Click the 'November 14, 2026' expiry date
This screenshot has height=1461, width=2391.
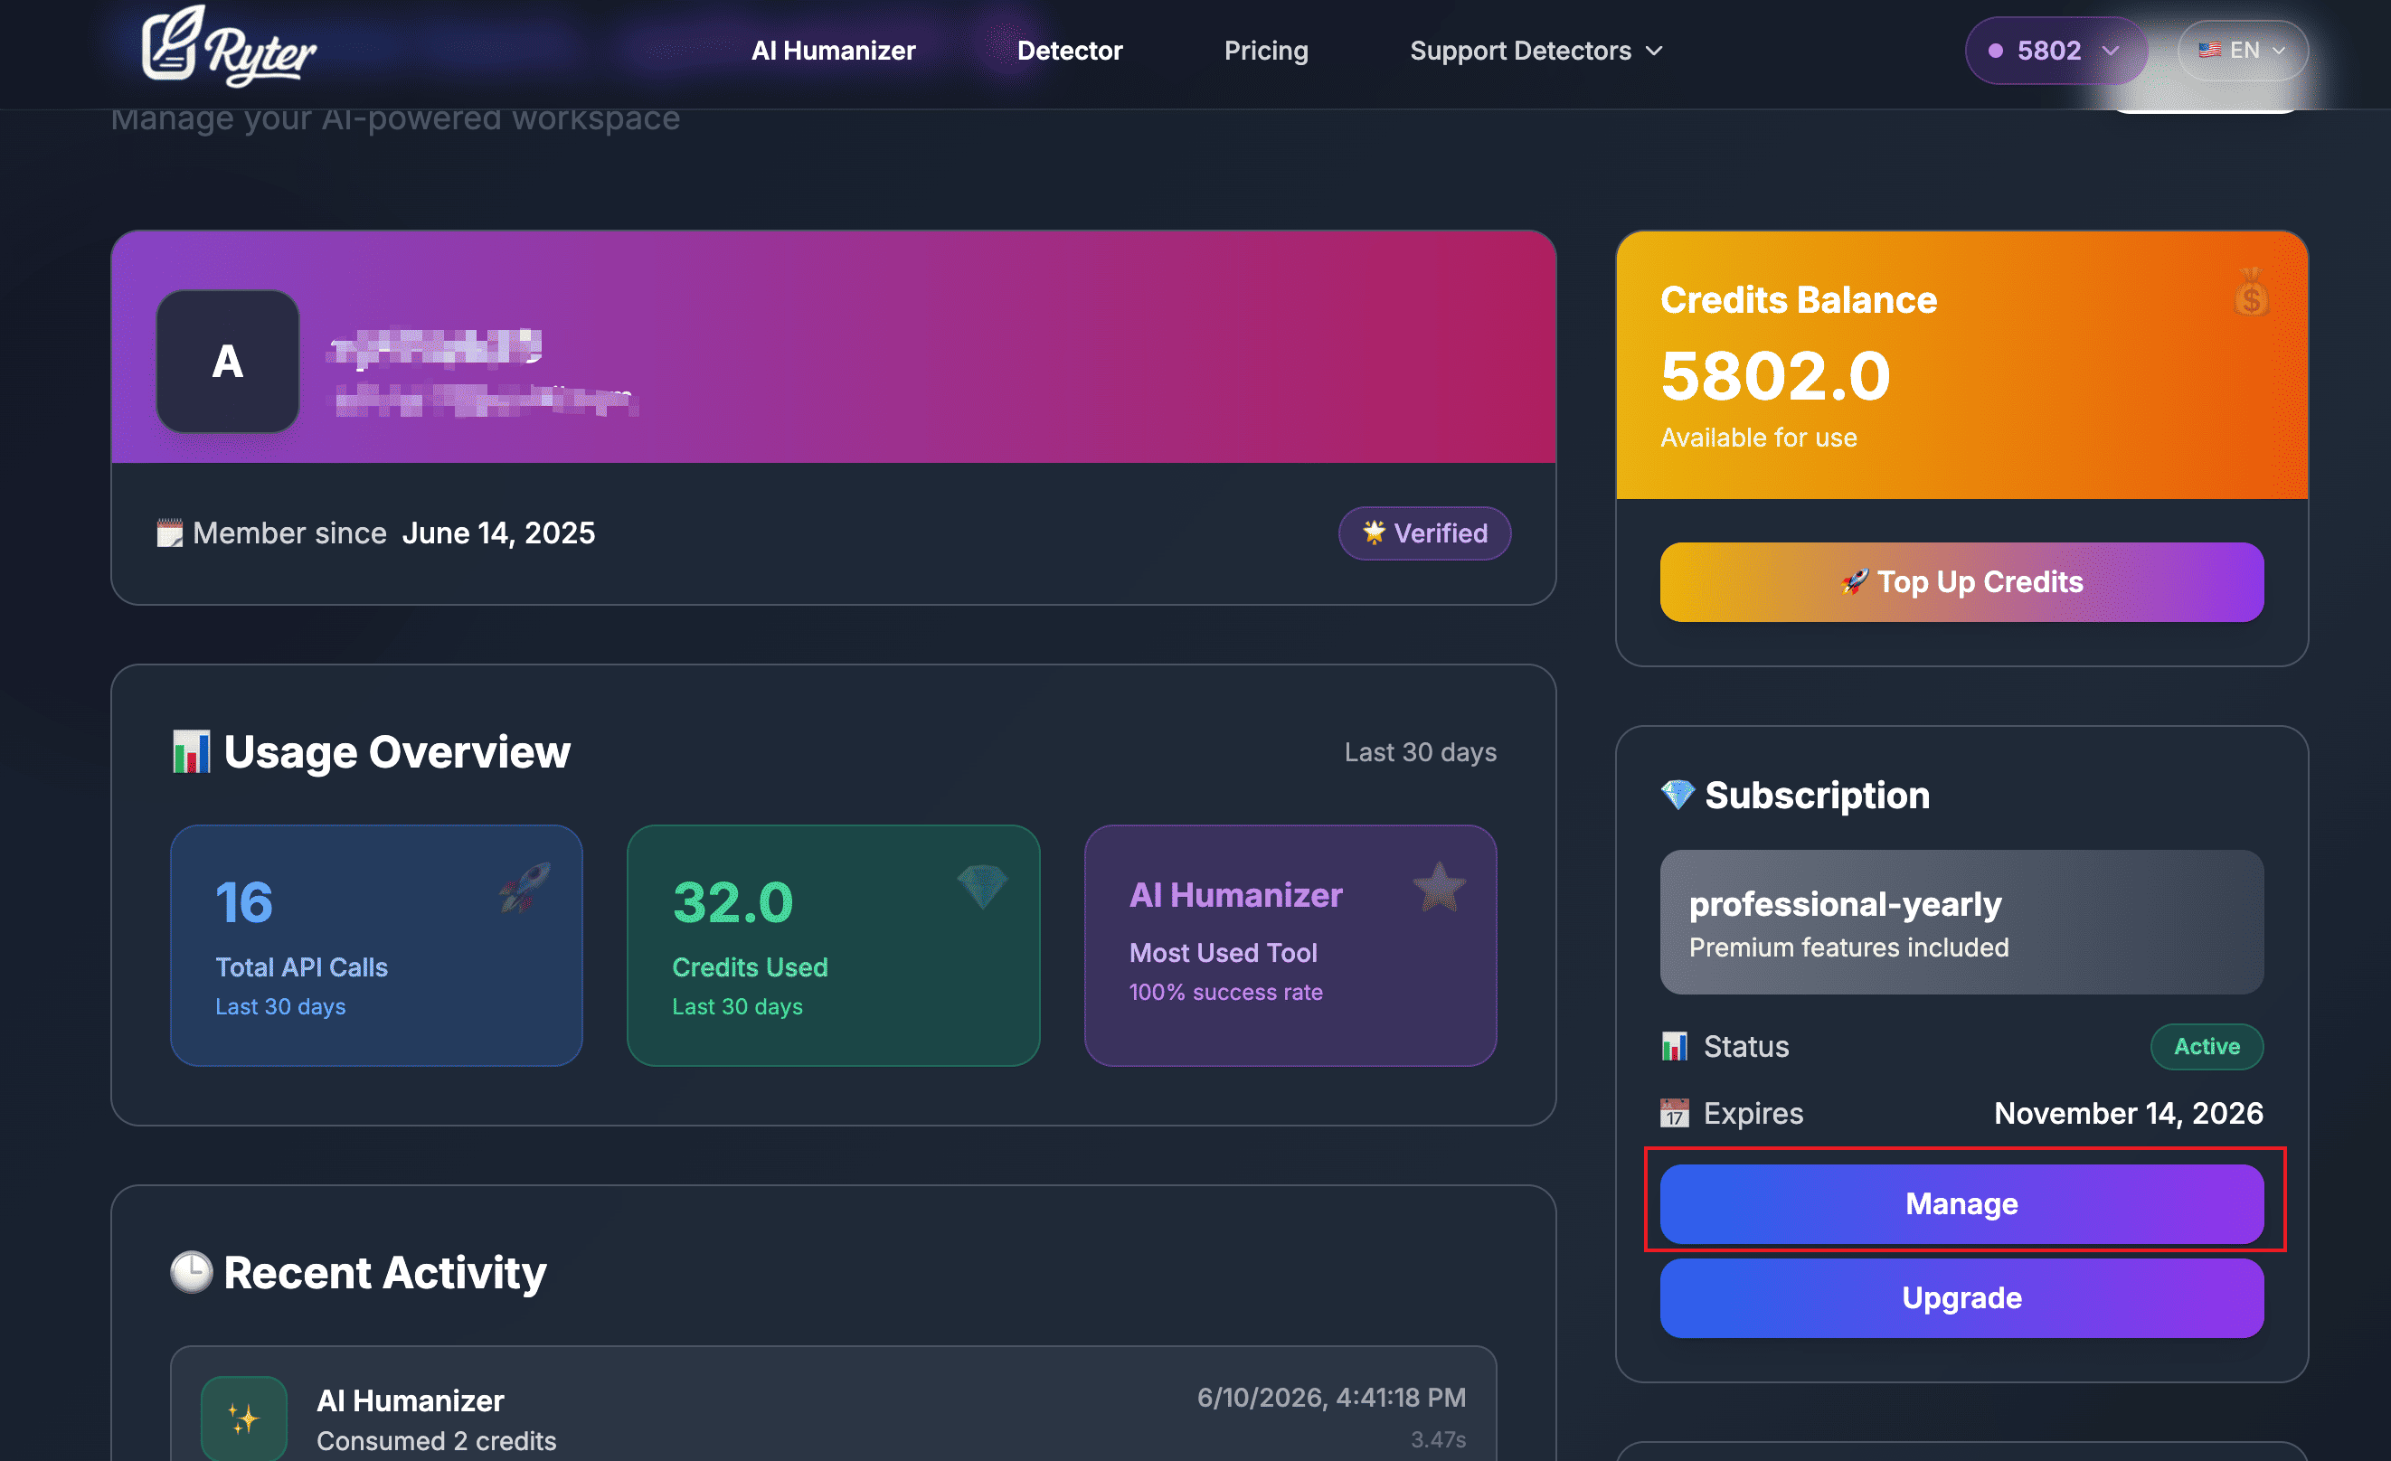click(2128, 1113)
